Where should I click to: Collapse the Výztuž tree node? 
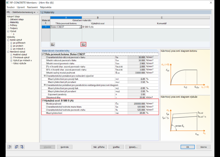pyautogui.click(x=8, y=31)
